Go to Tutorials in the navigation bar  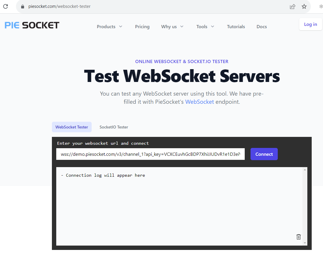coord(236,27)
